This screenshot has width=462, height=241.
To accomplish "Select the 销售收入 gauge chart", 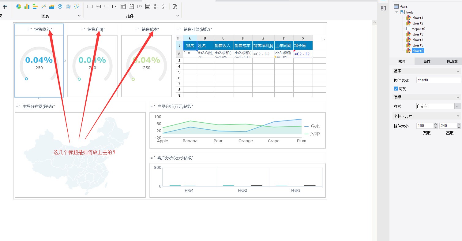I will point(39,66).
